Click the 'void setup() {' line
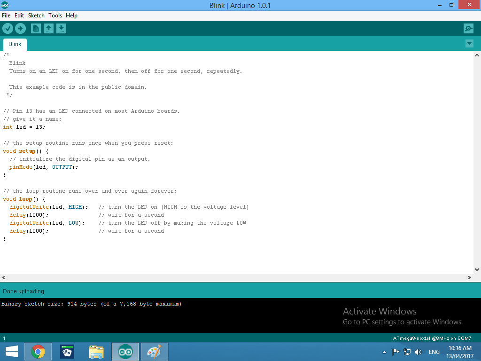Viewport: 481px width, 361px height. tap(25, 151)
